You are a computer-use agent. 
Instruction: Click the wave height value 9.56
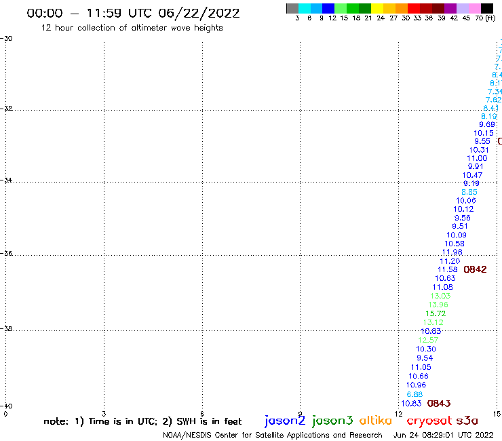(462, 218)
